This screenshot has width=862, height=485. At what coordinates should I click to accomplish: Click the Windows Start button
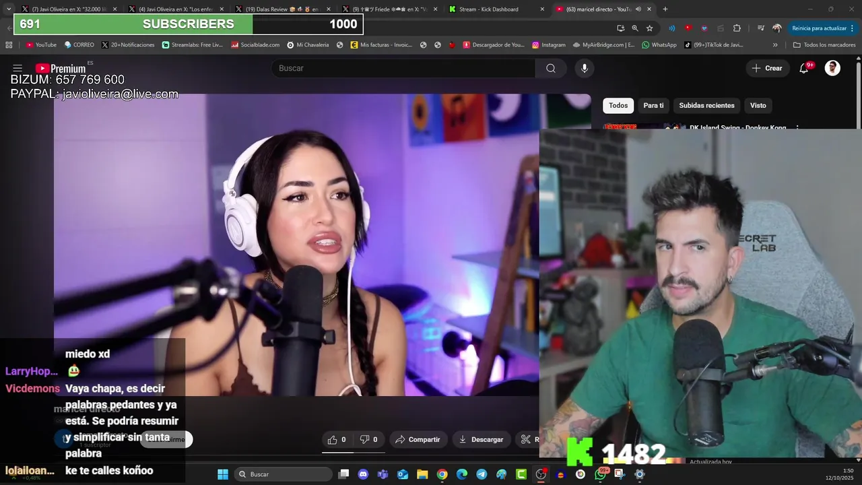coord(223,474)
